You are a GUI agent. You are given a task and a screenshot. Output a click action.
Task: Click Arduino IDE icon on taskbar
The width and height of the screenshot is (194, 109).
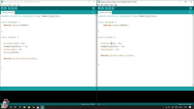[x=42, y=107]
